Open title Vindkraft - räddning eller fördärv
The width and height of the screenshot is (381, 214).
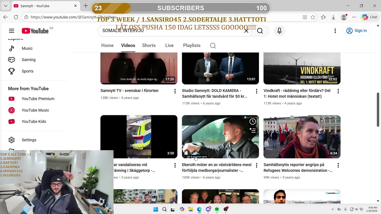[297, 94]
